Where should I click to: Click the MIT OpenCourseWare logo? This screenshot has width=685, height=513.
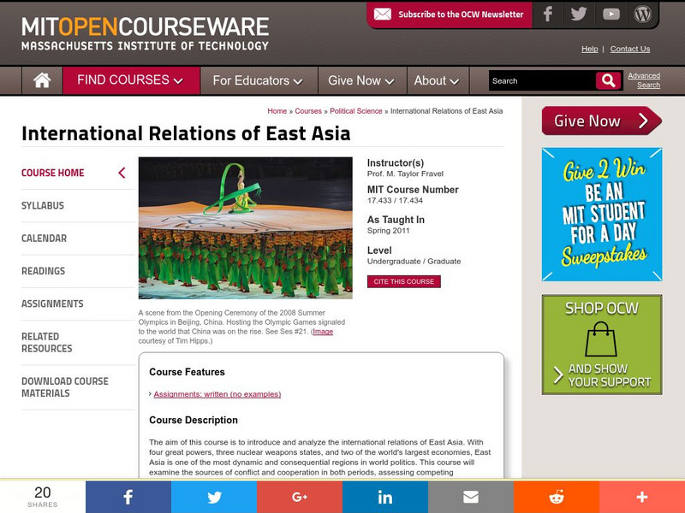coord(145,33)
